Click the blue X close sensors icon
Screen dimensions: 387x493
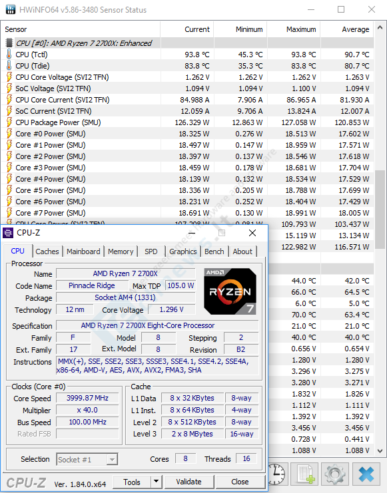[366, 474]
